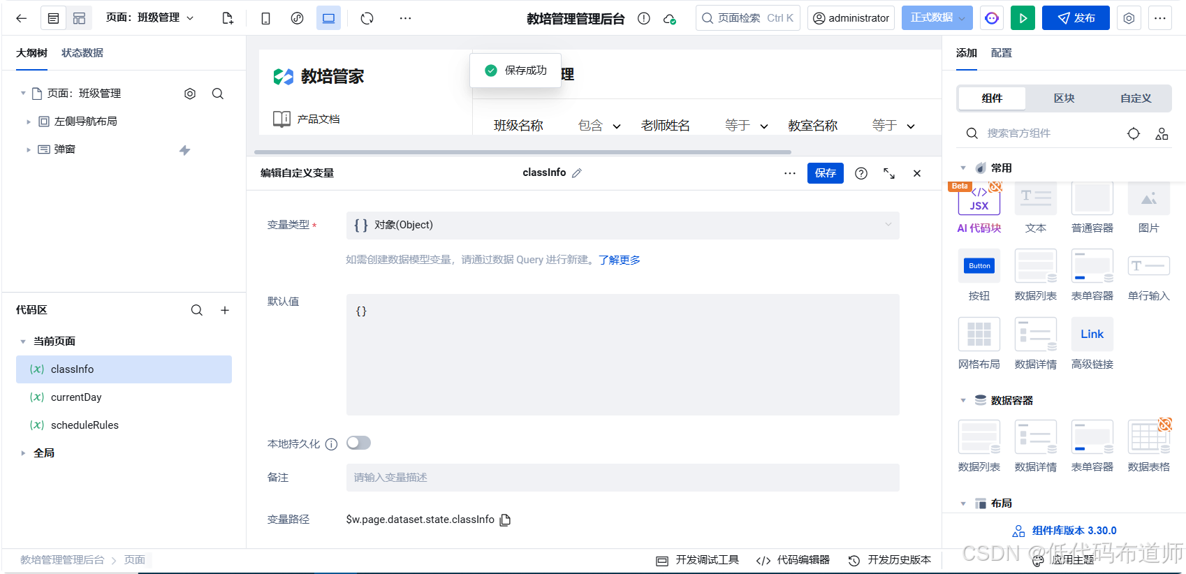The width and height of the screenshot is (1186, 574).
Task: Switch to mobile device preview icon
Action: tap(265, 18)
